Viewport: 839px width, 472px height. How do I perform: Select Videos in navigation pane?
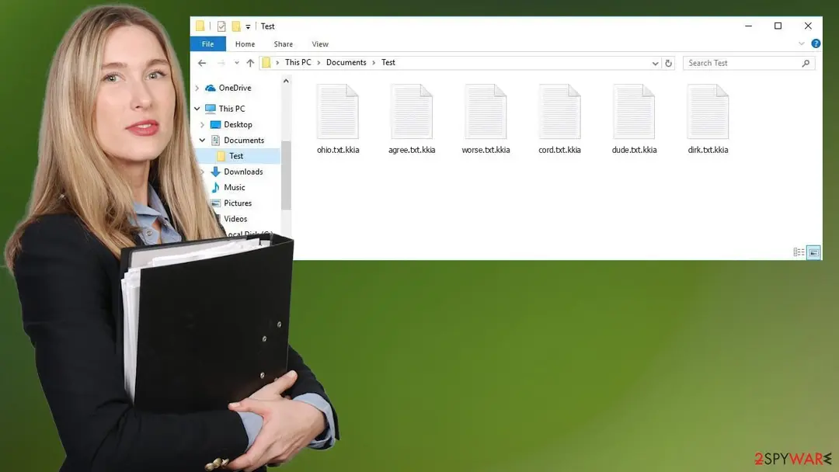[x=235, y=219]
